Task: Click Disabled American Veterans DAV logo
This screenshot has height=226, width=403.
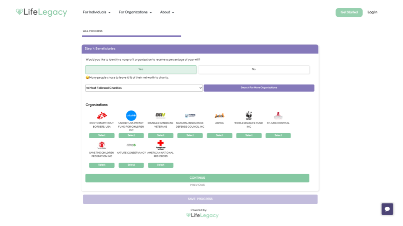Action: (160, 116)
